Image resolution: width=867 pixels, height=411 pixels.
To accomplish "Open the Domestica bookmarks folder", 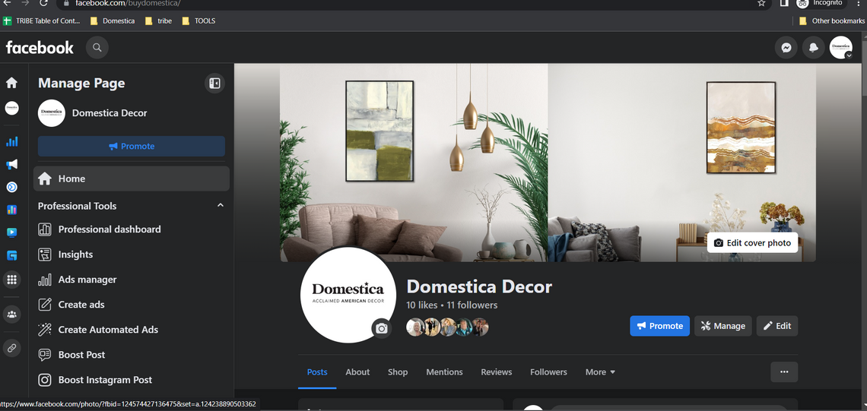I will coord(113,21).
